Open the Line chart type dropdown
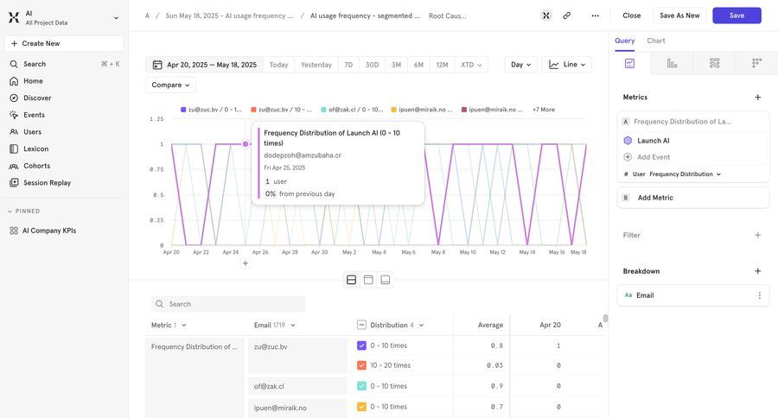The width and height of the screenshot is (778, 418). [566, 65]
